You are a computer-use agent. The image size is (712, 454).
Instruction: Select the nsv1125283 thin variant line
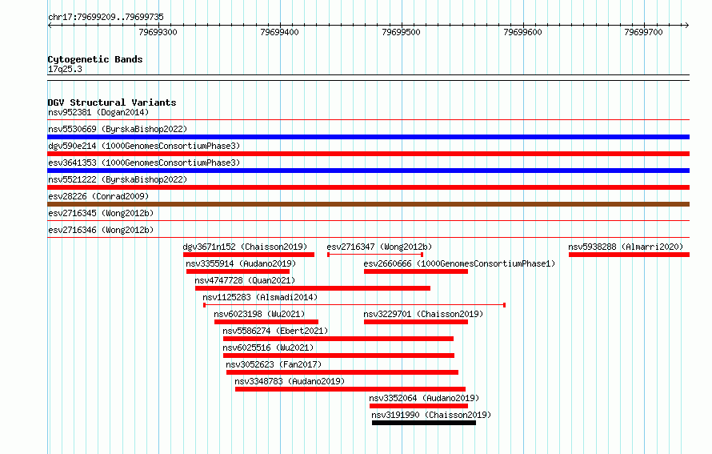pyautogui.click(x=354, y=305)
